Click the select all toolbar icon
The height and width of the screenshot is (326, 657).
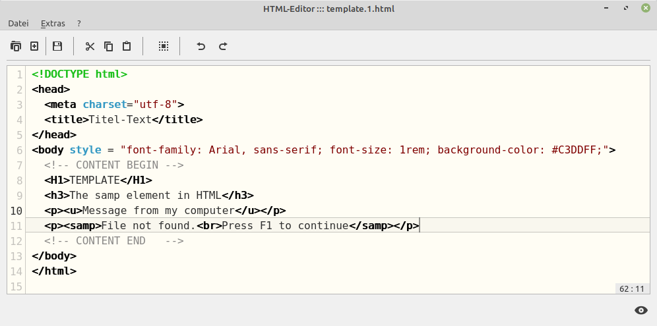click(164, 46)
